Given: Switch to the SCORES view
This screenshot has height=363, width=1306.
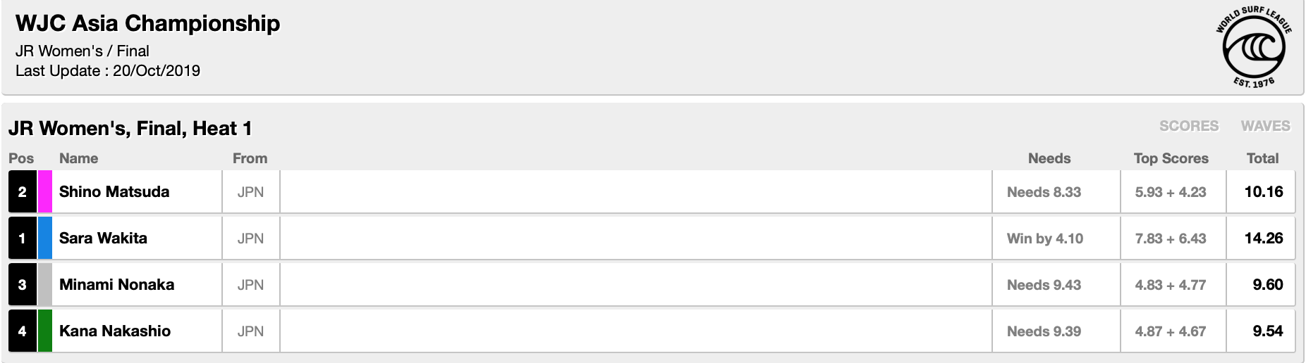Looking at the screenshot, I should 1188,126.
